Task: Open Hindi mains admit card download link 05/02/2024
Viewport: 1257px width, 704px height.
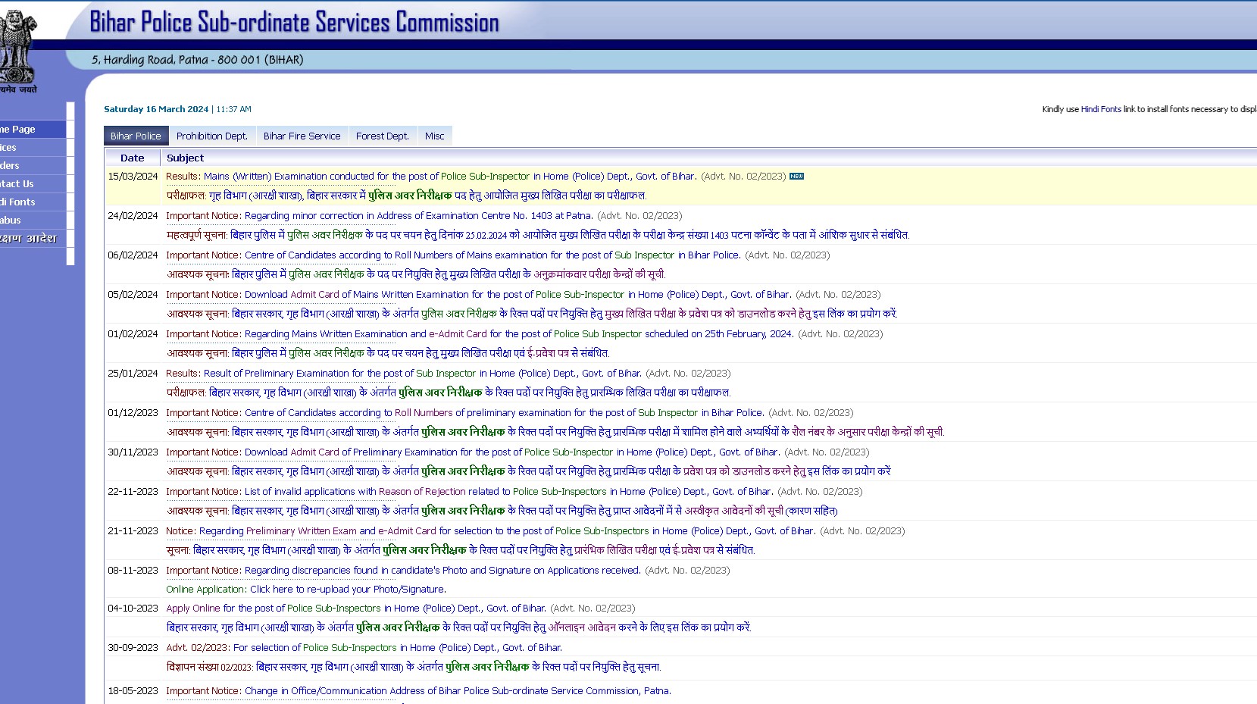Action: pyautogui.click(x=532, y=314)
